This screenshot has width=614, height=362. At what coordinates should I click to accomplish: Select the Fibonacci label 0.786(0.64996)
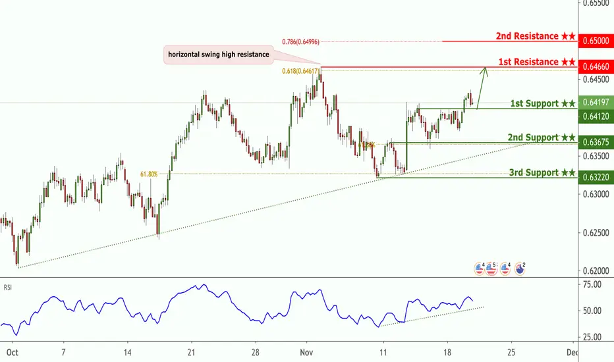coord(300,41)
